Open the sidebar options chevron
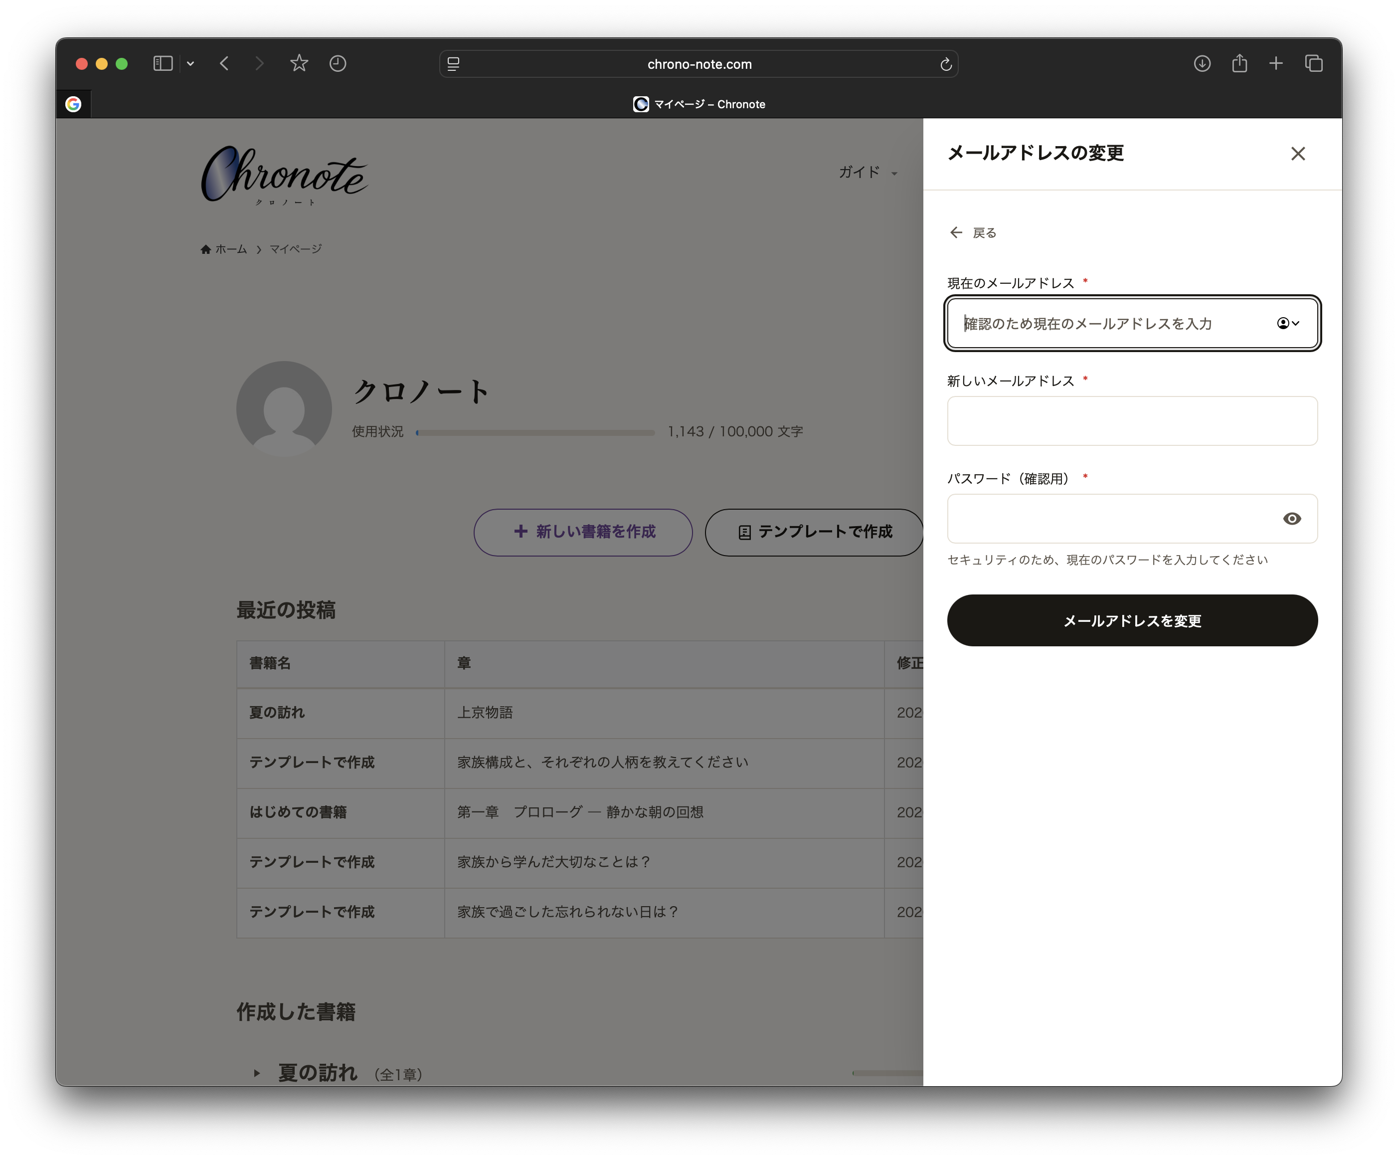The image size is (1398, 1160). (x=190, y=64)
